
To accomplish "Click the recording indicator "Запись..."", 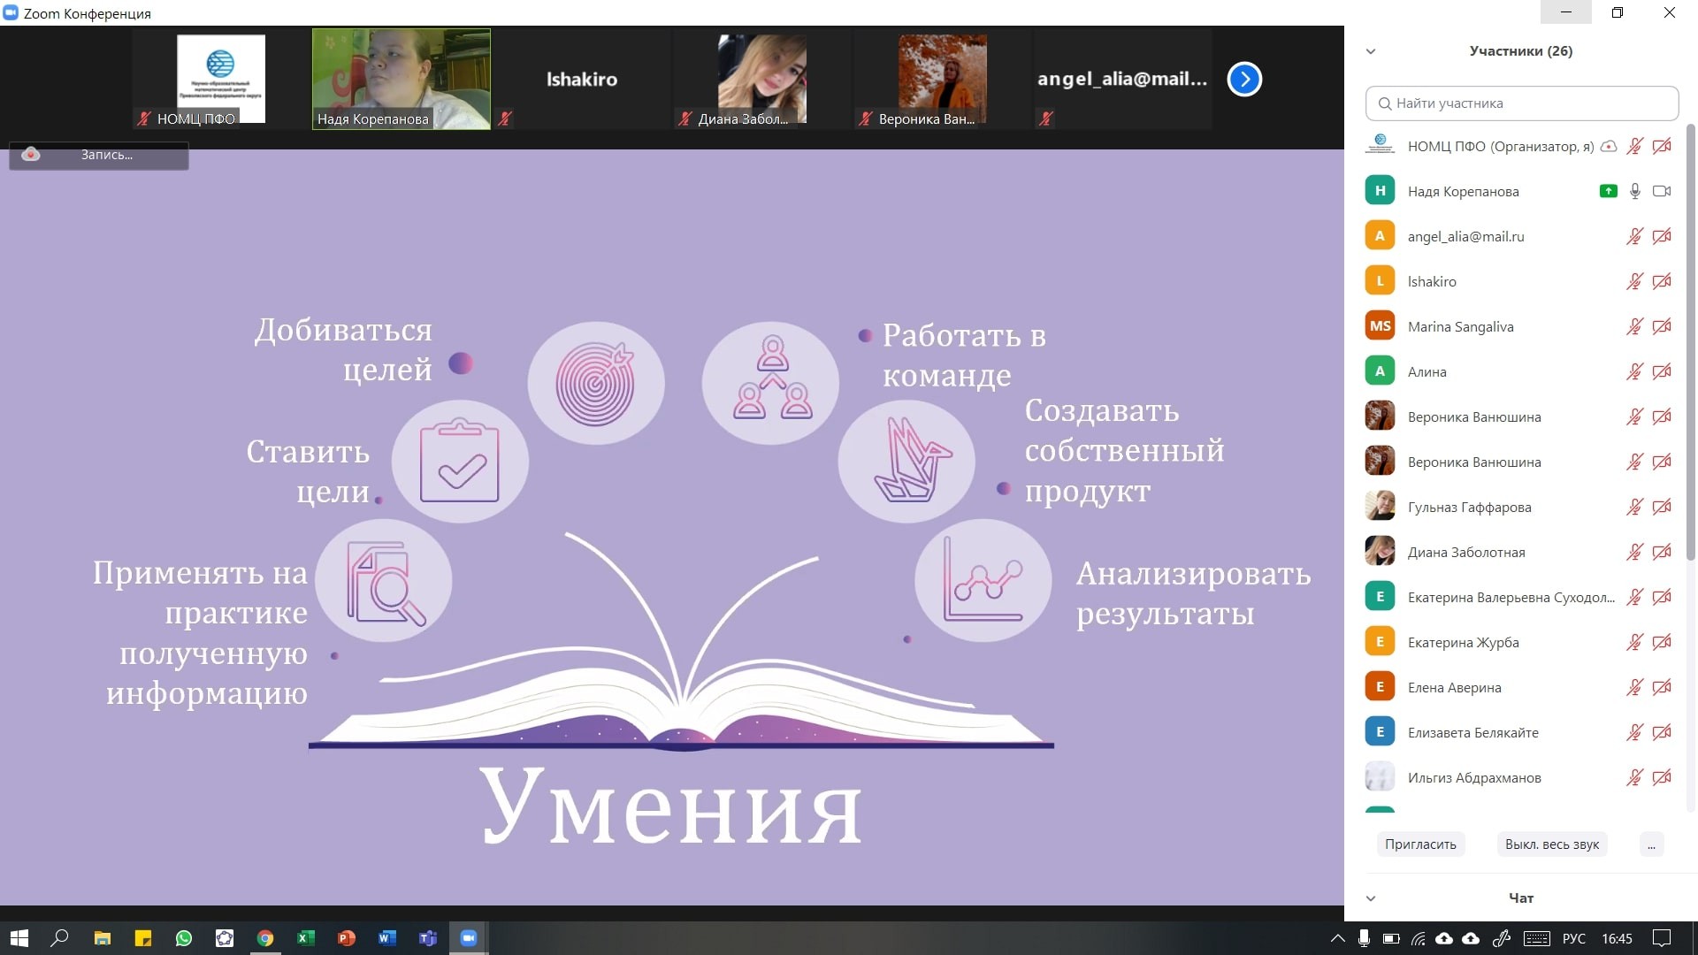I will [97, 155].
